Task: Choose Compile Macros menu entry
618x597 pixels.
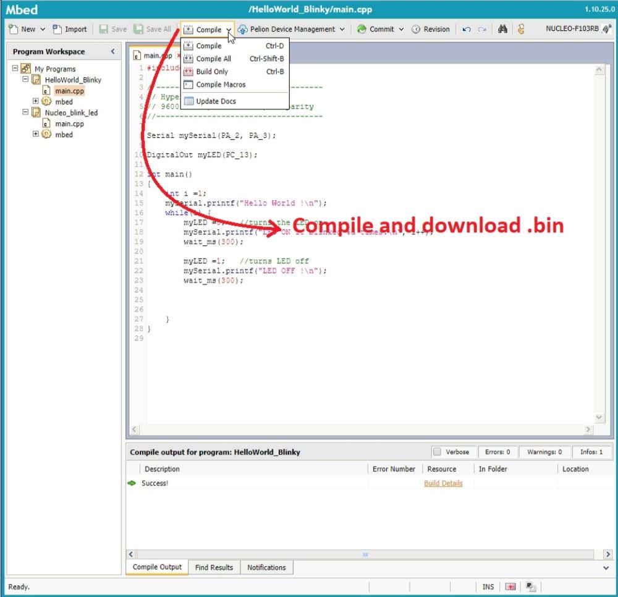Action: (x=234, y=85)
